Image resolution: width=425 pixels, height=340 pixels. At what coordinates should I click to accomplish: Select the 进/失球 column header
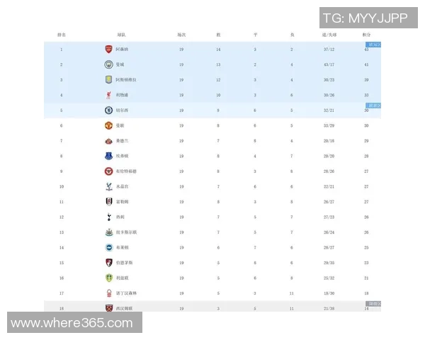coord(329,34)
